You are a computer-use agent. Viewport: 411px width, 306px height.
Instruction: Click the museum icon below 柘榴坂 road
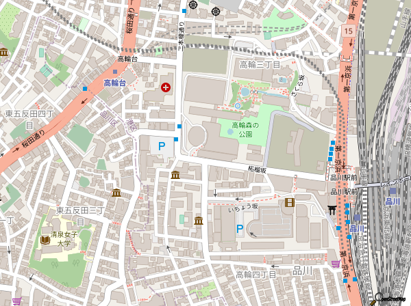click(176, 176)
